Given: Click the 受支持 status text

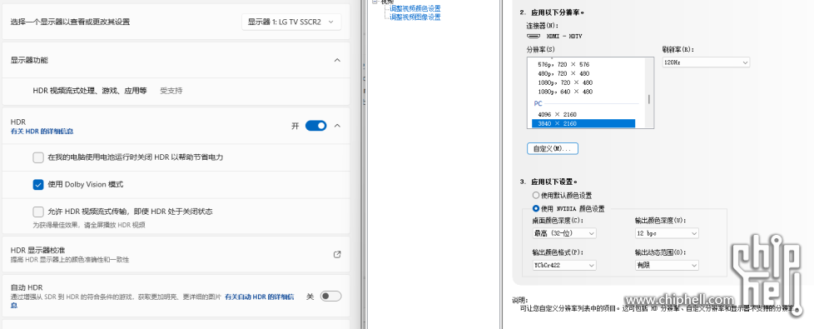Looking at the screenshot, I should [171, 91].
